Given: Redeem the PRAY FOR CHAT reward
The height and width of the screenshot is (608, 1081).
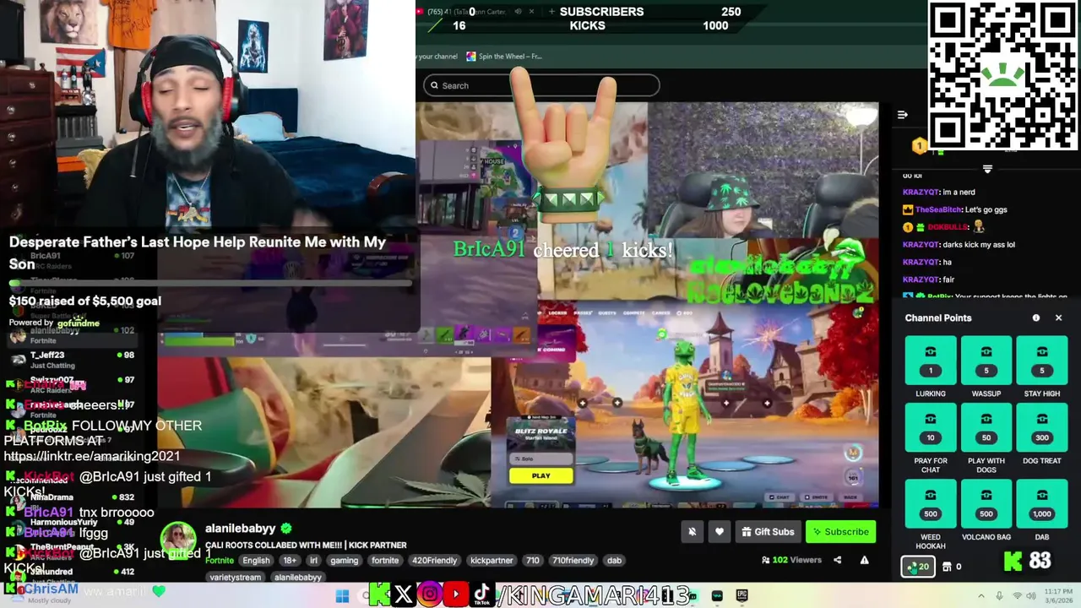Looking at the screenshot, I should pos(931,427).
